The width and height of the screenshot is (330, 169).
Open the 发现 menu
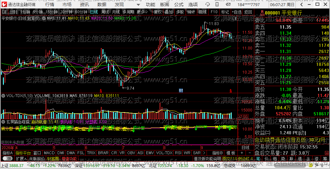119,4
